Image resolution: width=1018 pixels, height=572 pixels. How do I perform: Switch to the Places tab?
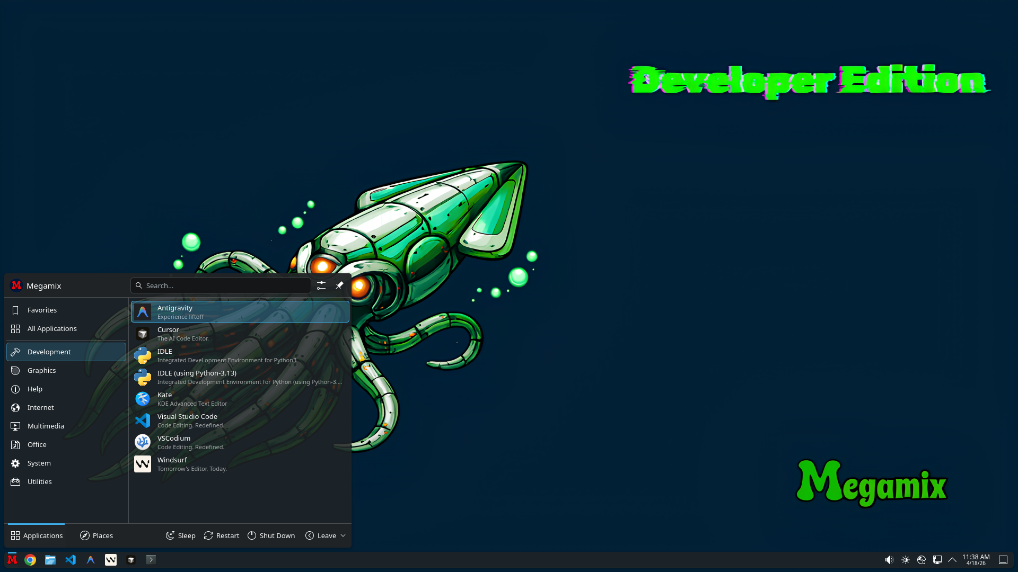pos(96,535)
